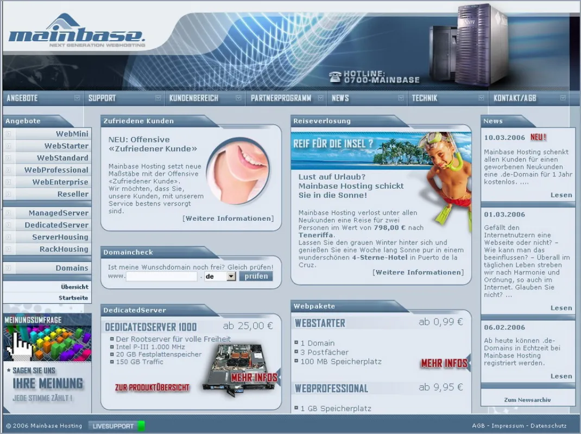
Task: Open 'Weitere Informationen' in Reiseverlosung box
Action: 418,272
